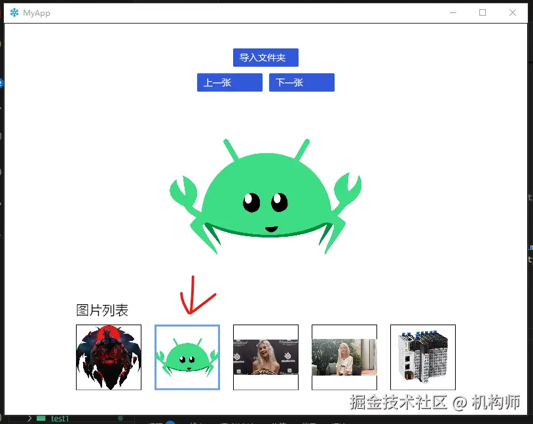Select the green crab mascot thumbnail

pyautogui.click(x=187, y=357)
